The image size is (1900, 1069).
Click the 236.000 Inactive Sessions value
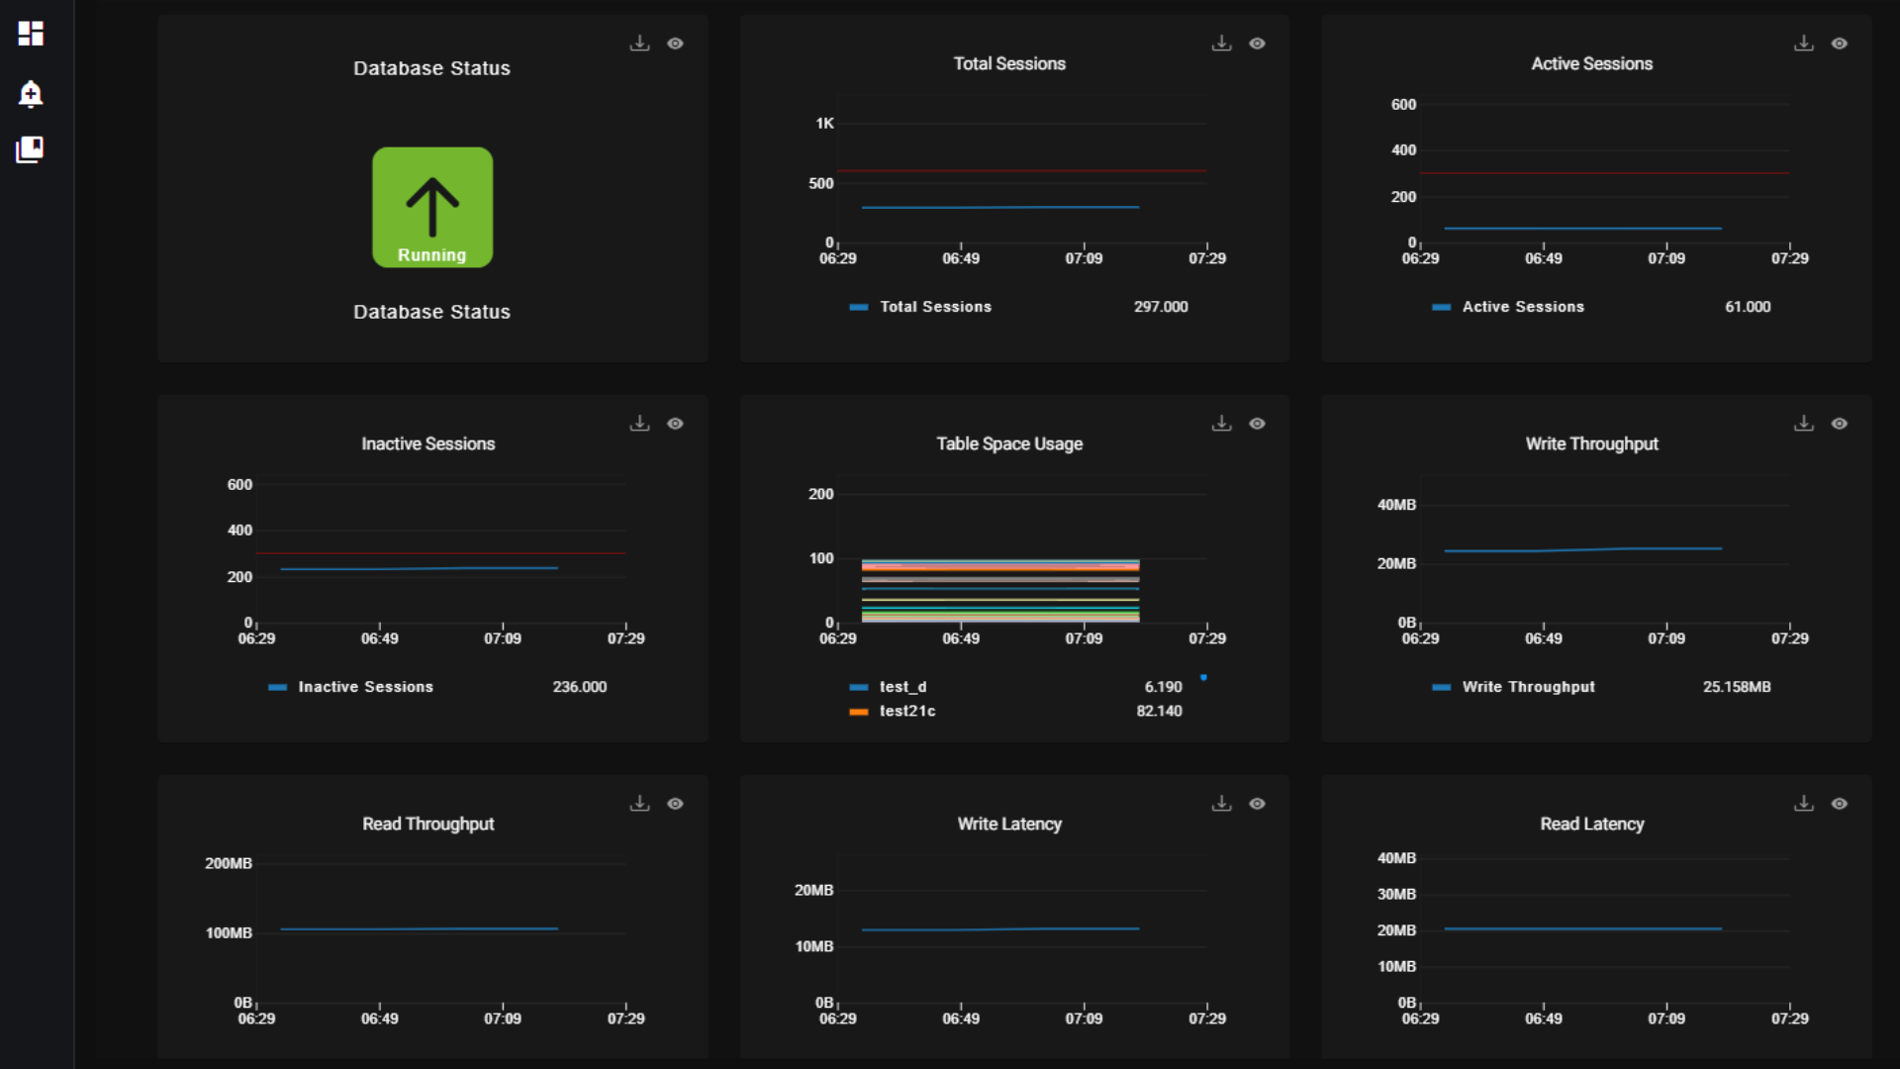tap(580, 687)
